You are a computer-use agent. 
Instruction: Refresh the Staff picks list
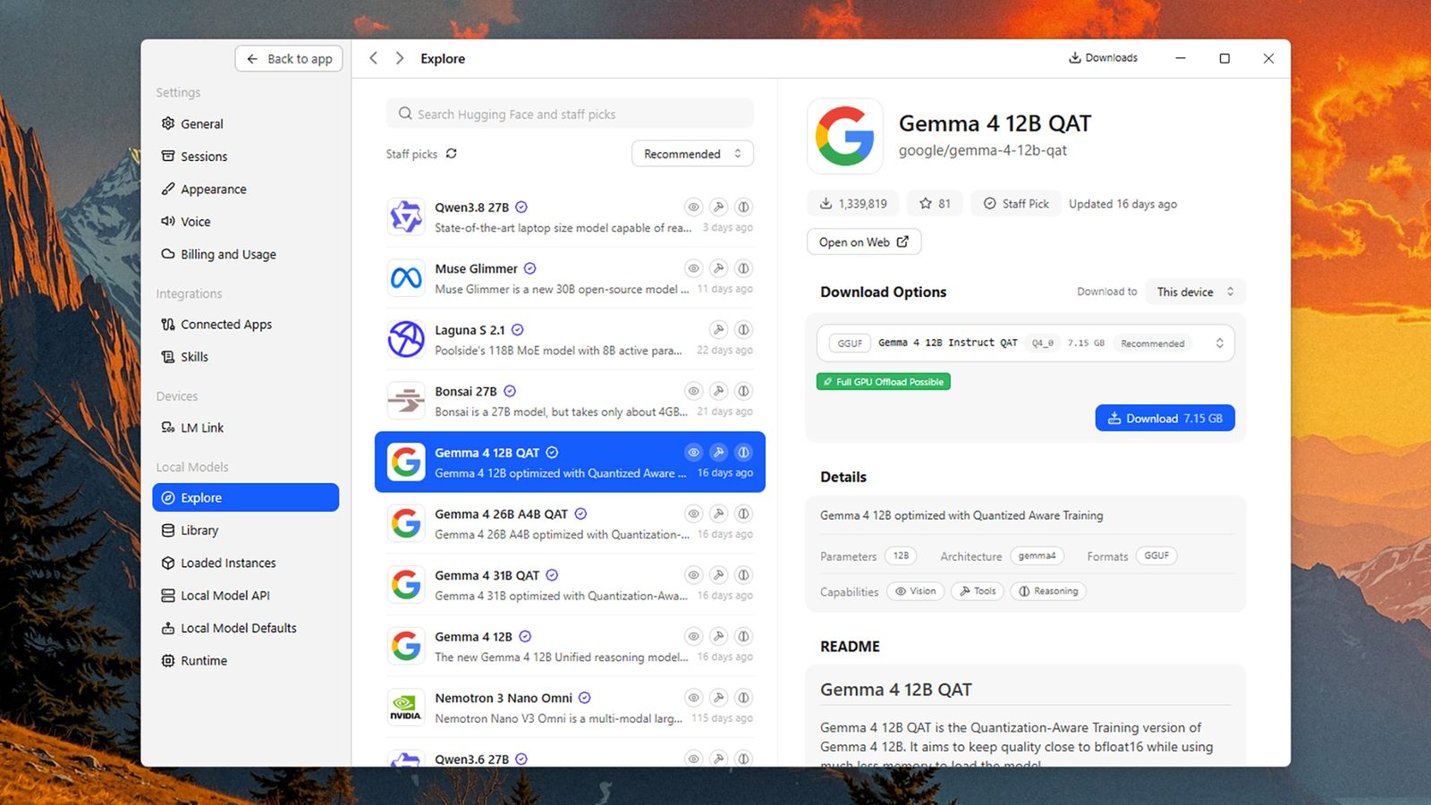pyautogui.click(x=452, y=154)
